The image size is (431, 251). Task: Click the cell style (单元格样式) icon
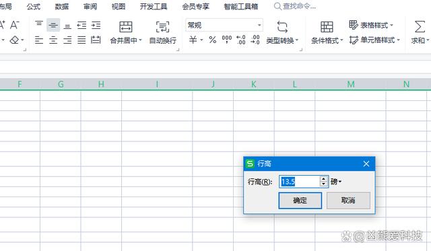coord(354,40)
